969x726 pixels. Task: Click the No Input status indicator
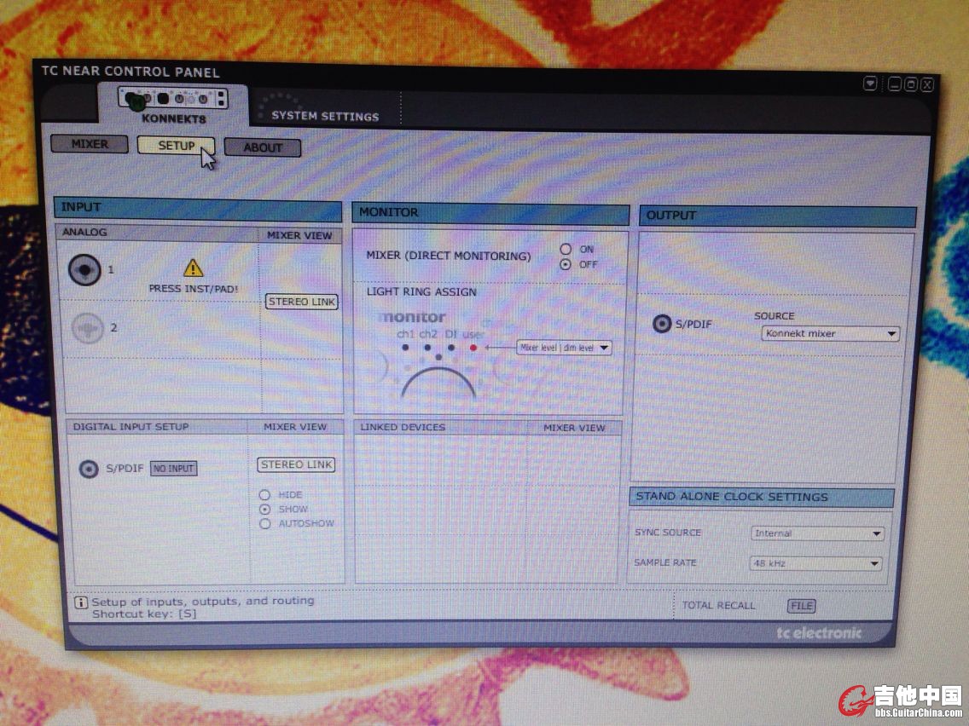(174, 469)
